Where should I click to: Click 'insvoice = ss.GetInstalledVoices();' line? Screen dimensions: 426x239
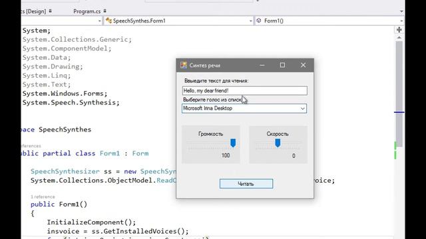click(x=118, y=232)
